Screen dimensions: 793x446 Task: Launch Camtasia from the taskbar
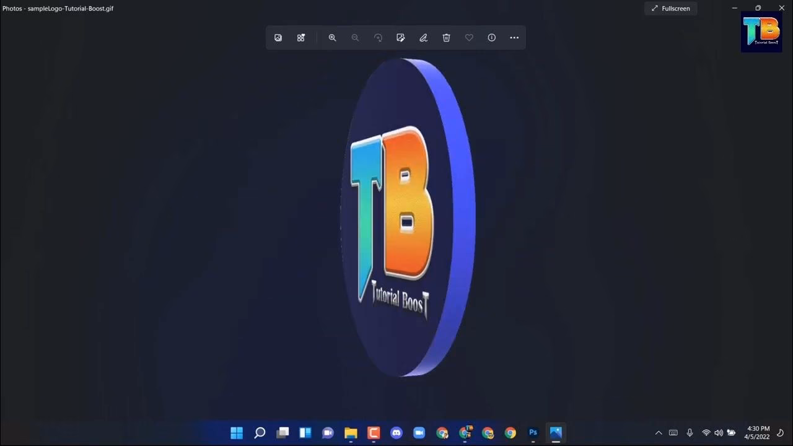373,432
